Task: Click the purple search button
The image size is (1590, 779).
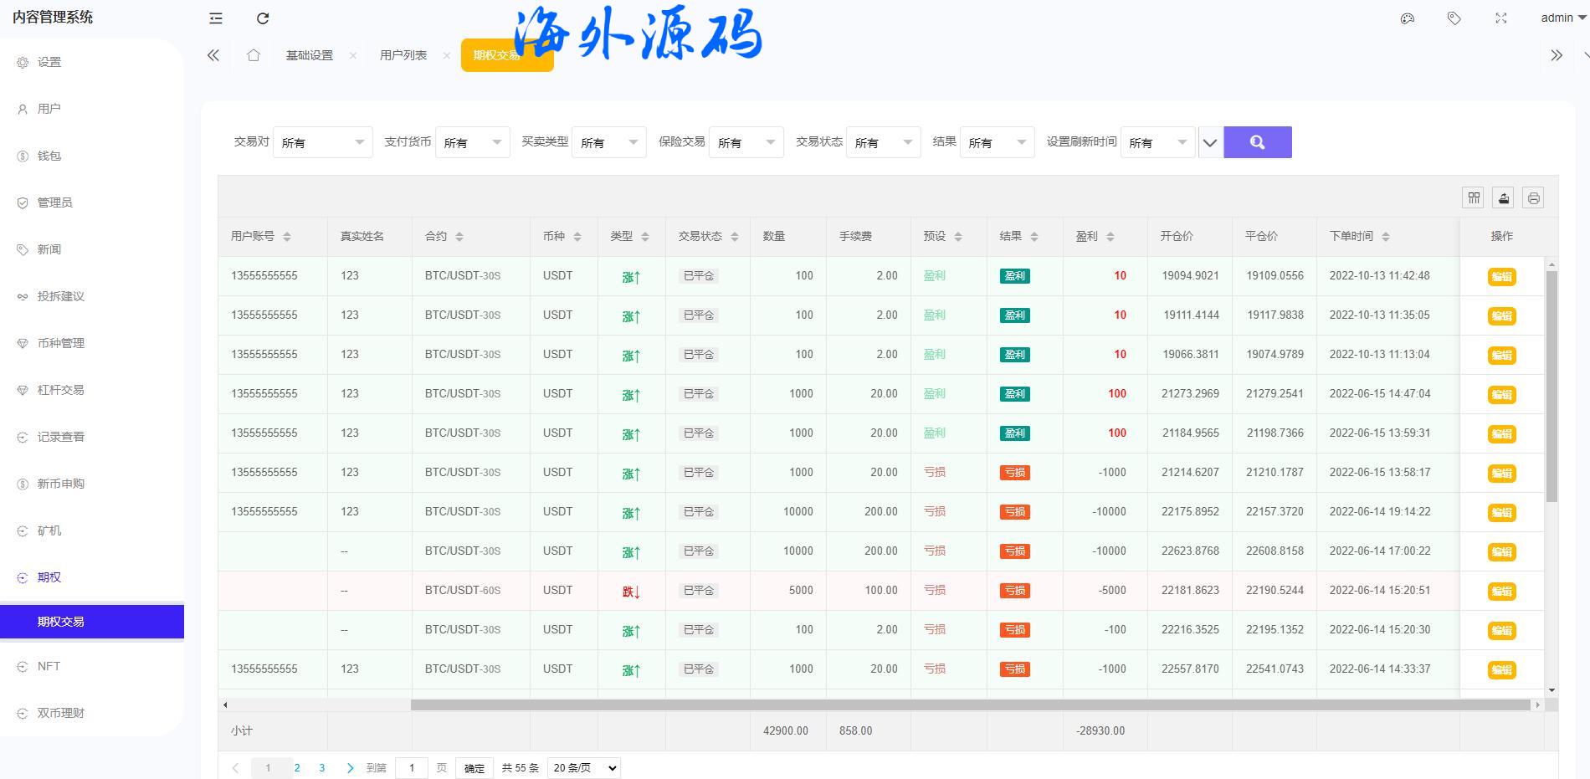Action: [1257, 142]
